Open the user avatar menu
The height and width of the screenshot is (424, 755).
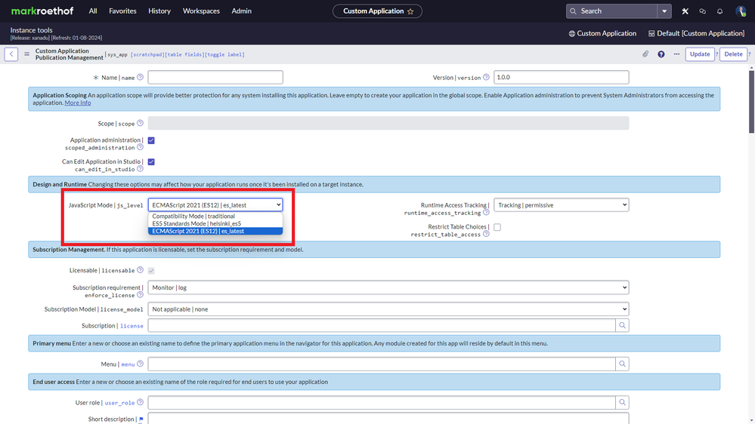point(741,11)
